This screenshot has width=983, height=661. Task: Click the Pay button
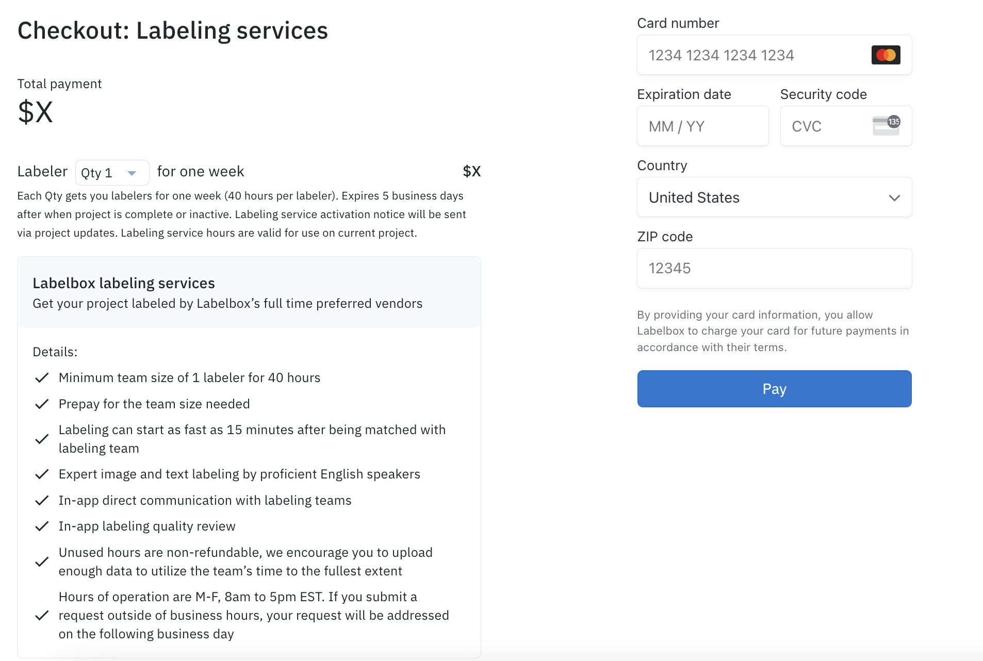point(774,389)
